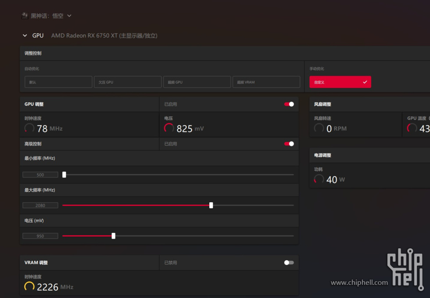Click the fan speed RPM gauge icon
The image size is (430, 298).
pyautogui.click(x=319, y=128)
